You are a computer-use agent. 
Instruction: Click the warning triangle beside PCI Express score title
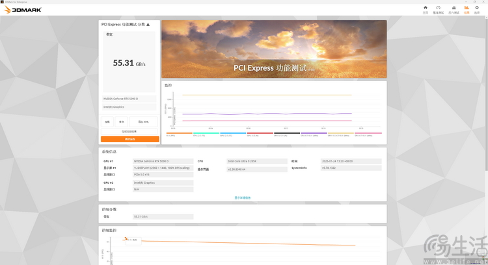point(148,25)
